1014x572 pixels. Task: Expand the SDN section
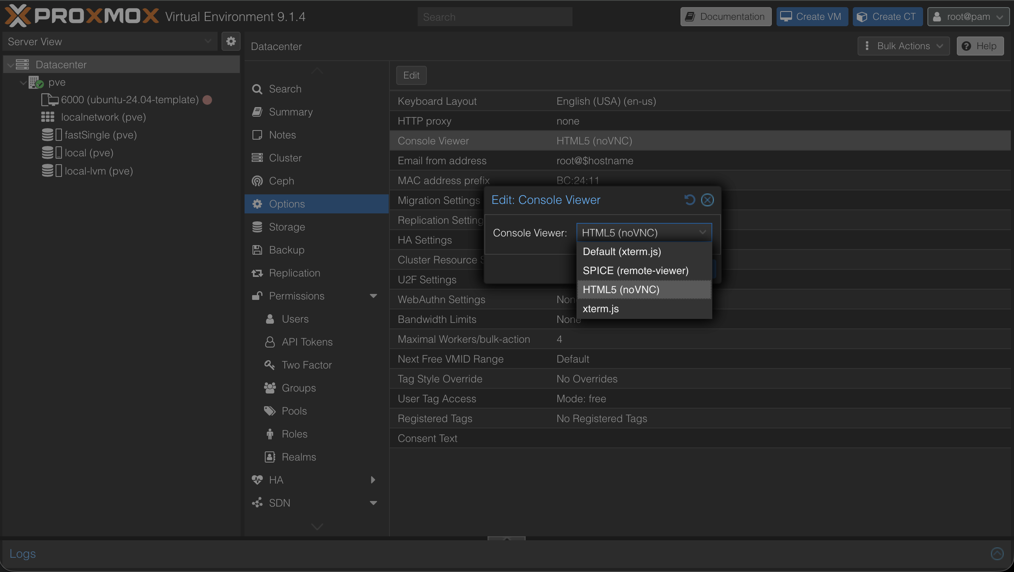[372, 503]
